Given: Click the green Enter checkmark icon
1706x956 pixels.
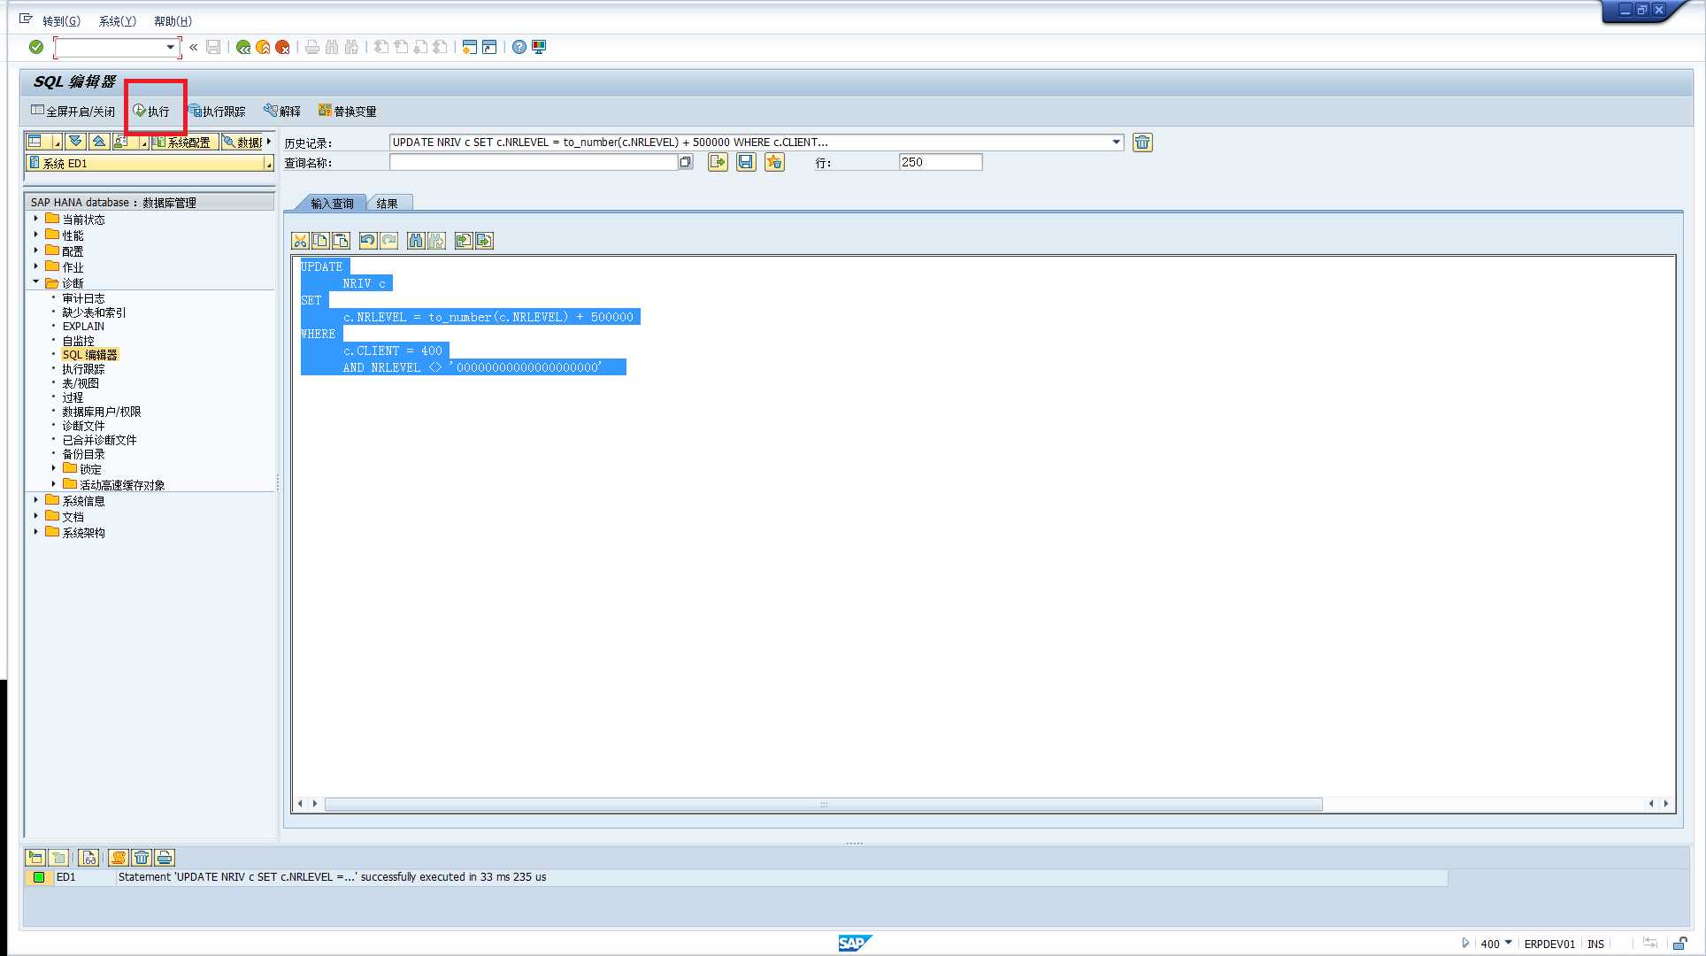Looking at the screenshot, I should [36, 47].
